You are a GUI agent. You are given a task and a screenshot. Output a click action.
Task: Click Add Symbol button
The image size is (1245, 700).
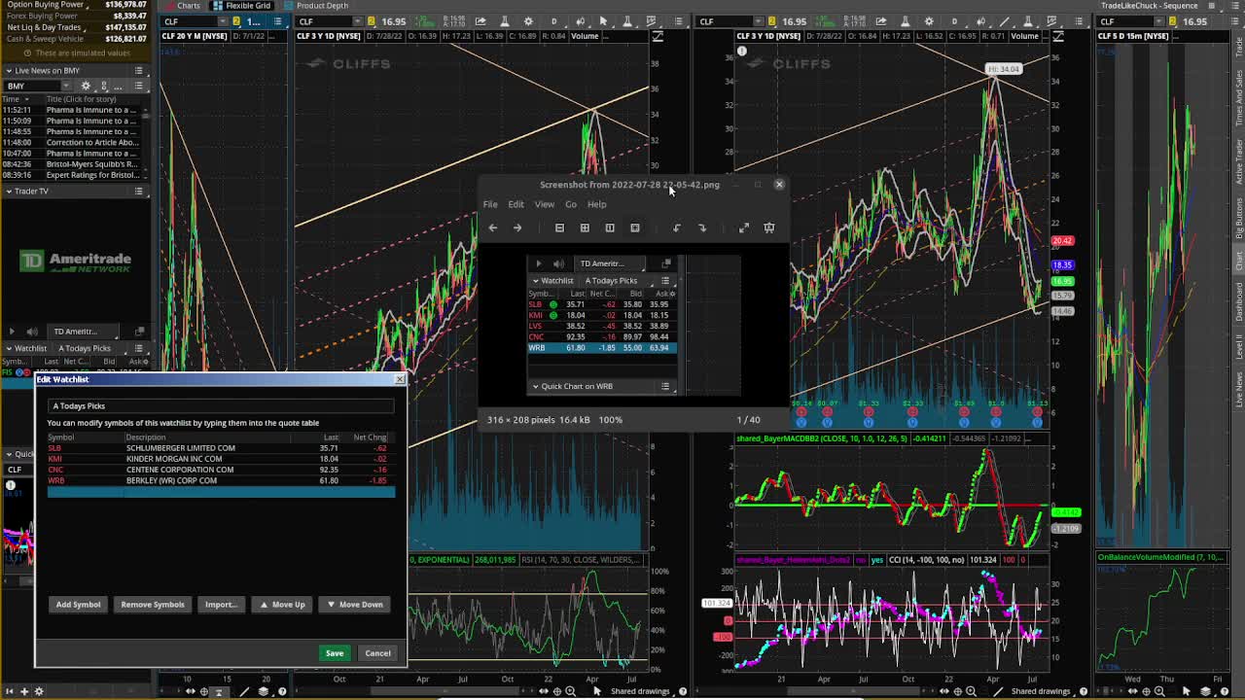point(78,605)
